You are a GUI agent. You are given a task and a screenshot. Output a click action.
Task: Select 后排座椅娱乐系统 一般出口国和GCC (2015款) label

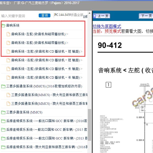pos(47,130)
